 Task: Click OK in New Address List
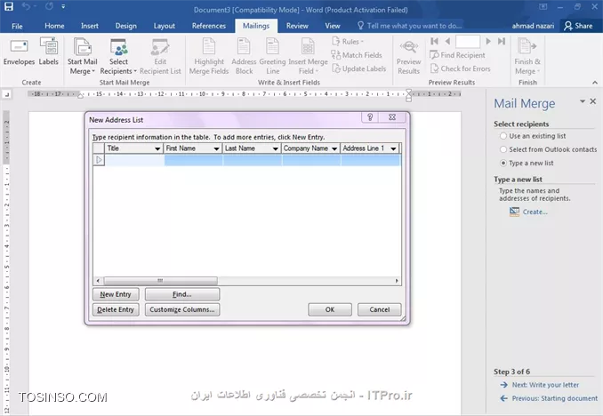330,309
